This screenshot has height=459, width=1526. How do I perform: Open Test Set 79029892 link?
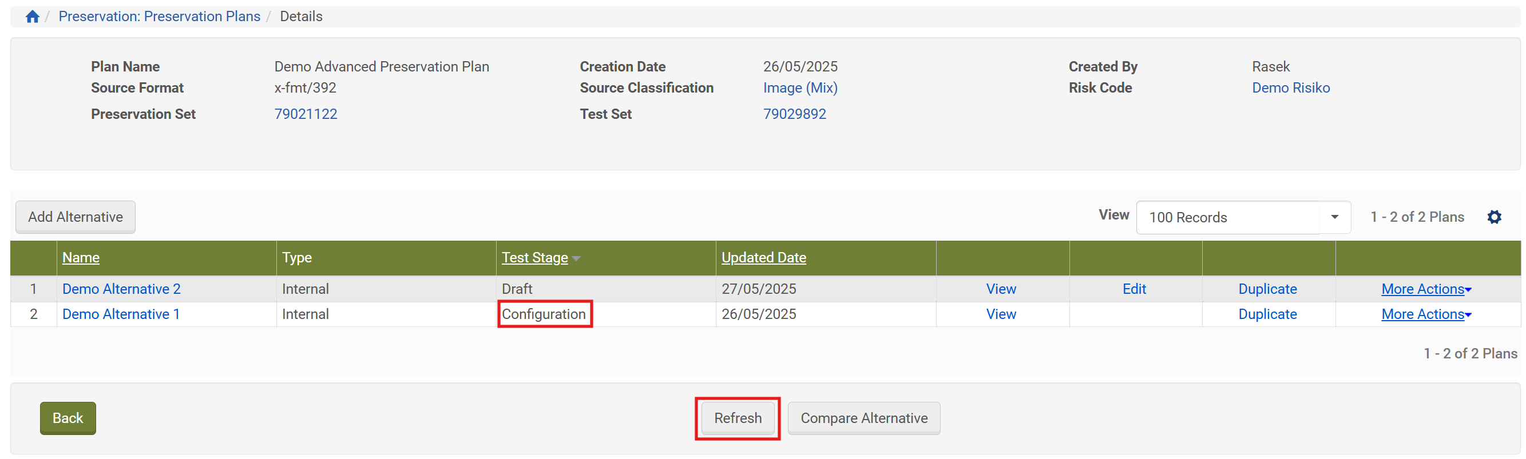coord(794,114)
